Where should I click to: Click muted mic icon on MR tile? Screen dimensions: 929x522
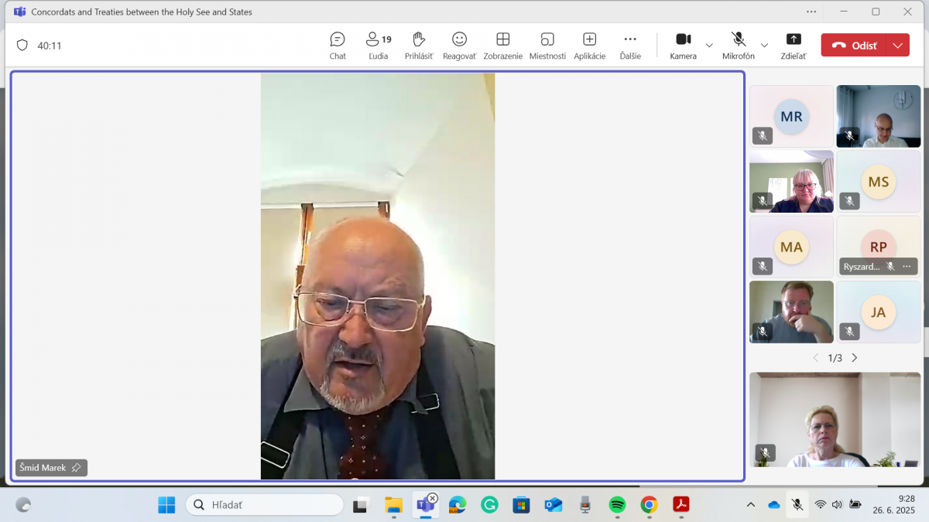tap(763, 136)
